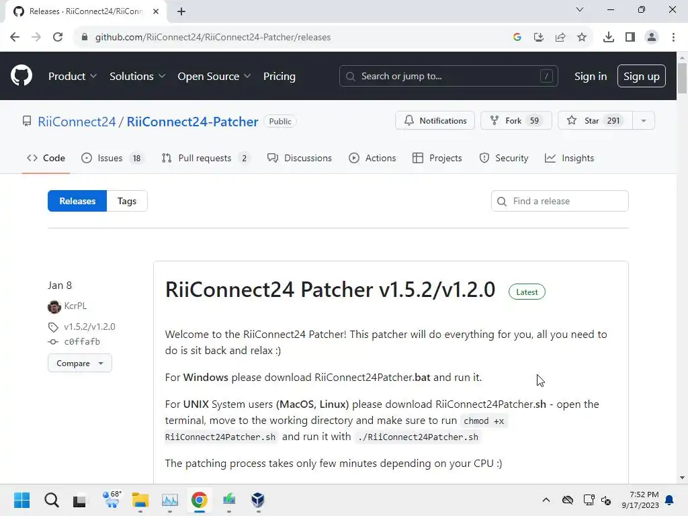Image resolution: width=688 pixels, height=516 pixels.
Task: Switch to the Discussions tab
Action: click(x=299, y=158)
